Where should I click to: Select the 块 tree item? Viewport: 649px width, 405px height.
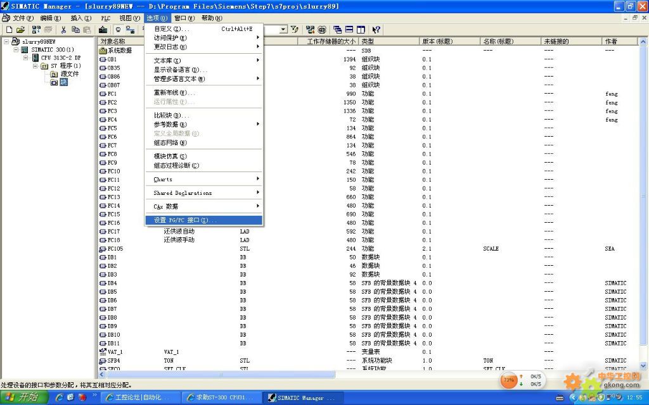click(63, 82)
